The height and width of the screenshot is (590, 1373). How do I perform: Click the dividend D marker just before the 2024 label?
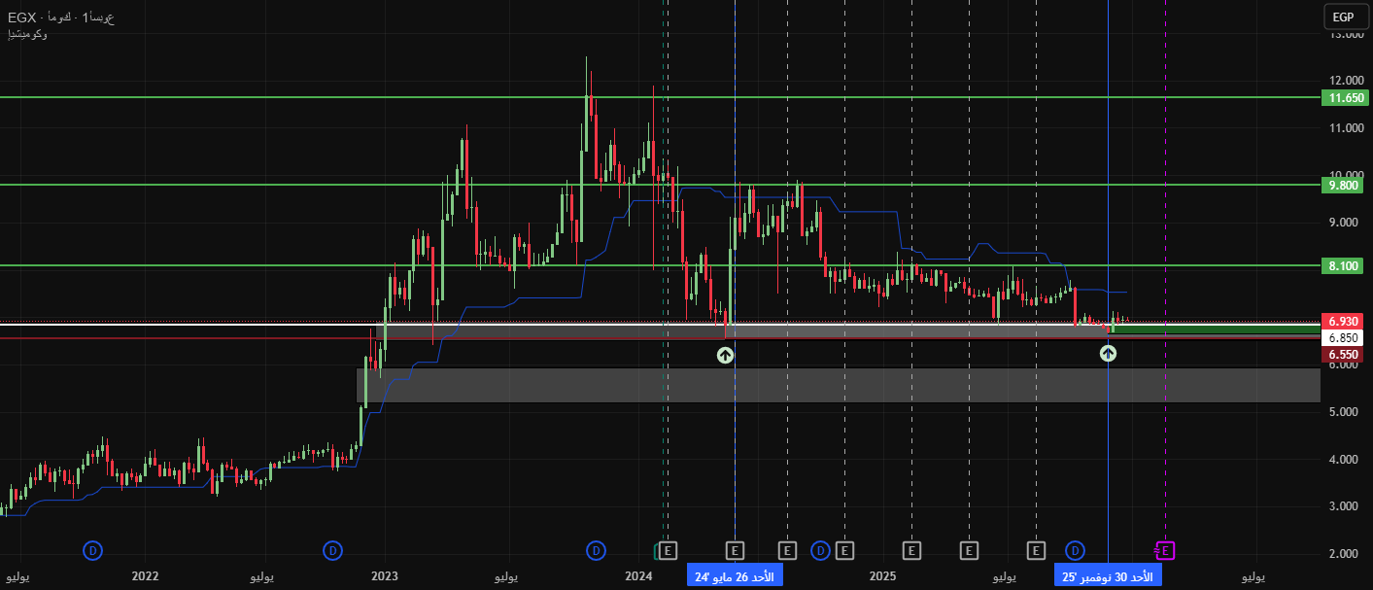(x=596, y=551)
